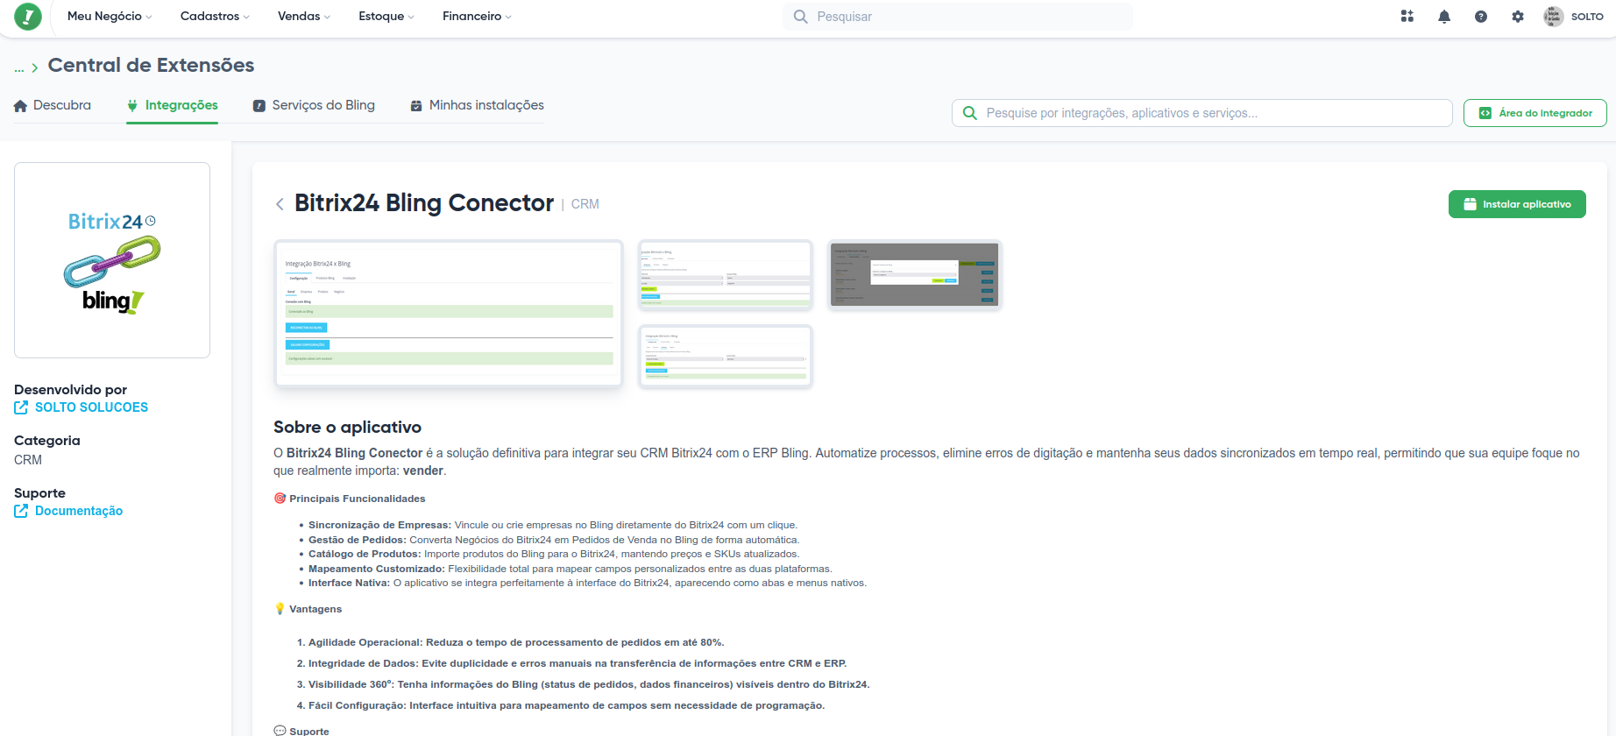Focus the extensions search input field

(1201, 113)
